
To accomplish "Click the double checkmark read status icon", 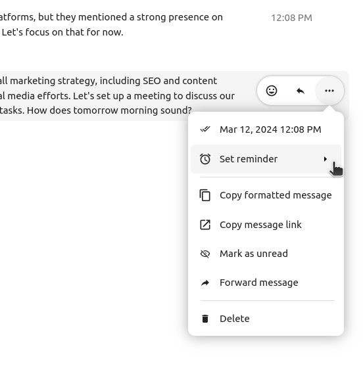I will (205, 129).
